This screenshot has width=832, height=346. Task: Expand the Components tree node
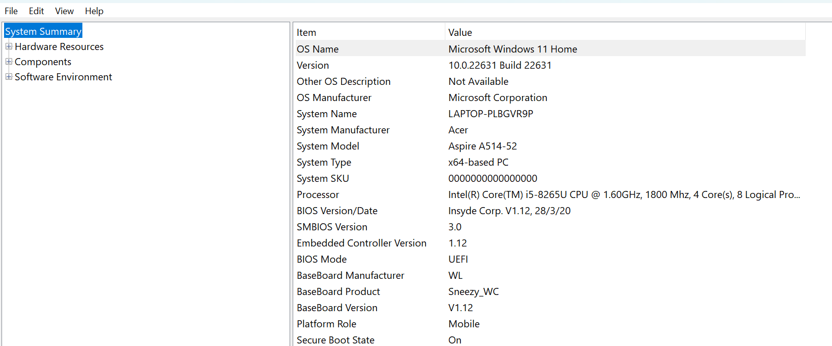click(x=9, y=62)
